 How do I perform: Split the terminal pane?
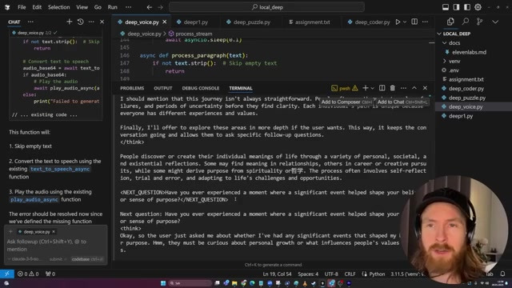pos(382,88)
